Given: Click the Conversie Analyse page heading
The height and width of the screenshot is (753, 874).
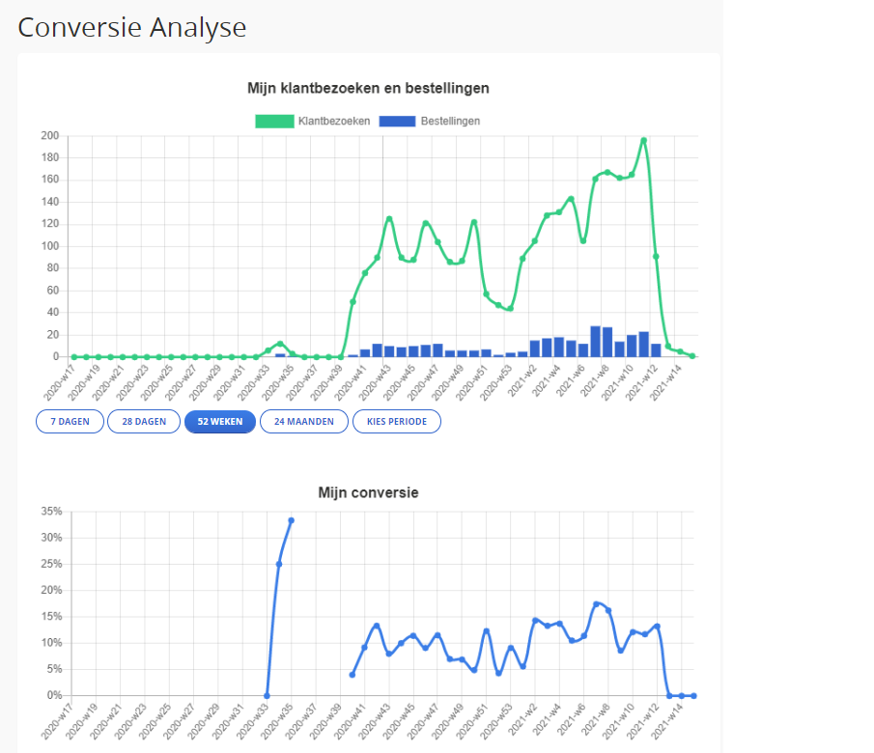Looking at the screenshot, I should point(132,27).
